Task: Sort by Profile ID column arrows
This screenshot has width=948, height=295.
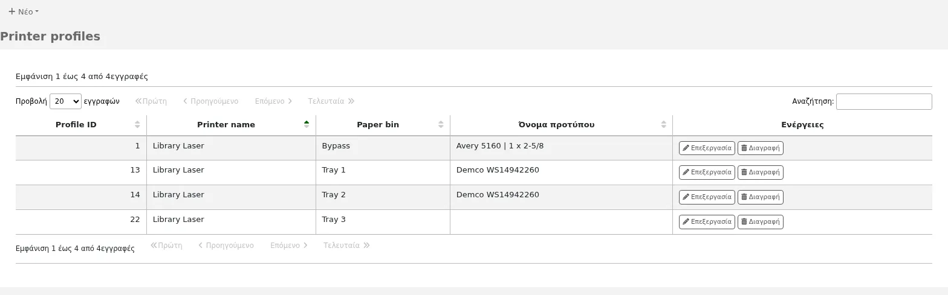Action: 137,124
